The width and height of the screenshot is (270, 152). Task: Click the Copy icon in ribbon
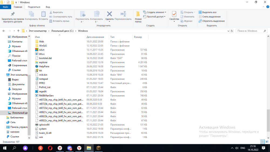click(x=31, y=14)
